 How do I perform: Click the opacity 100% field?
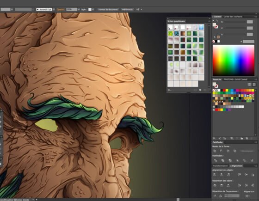[x=72, y=10]
